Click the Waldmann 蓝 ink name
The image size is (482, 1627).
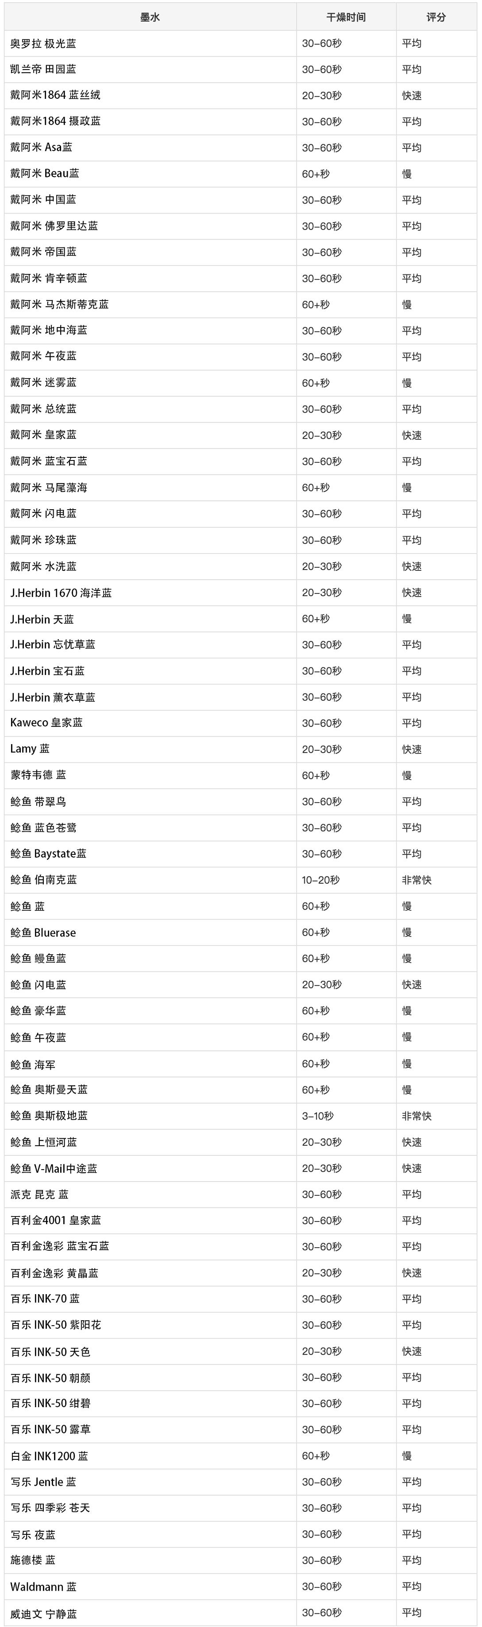click(43, 1587)
